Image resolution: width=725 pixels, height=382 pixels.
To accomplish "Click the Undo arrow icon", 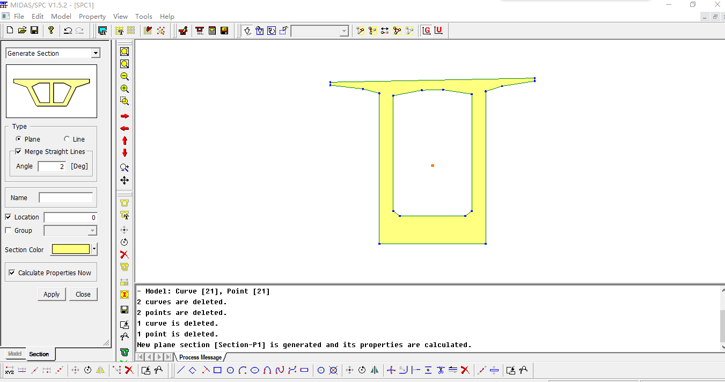I will pyautogui.click(x=68, y=31).
